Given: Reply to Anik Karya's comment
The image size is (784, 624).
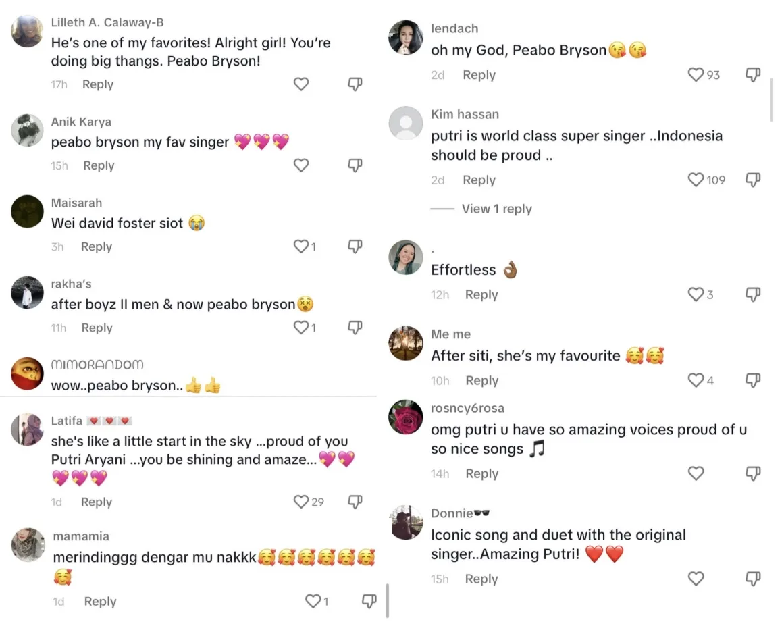Looking at the screenshot, I should tap(99, 165).
